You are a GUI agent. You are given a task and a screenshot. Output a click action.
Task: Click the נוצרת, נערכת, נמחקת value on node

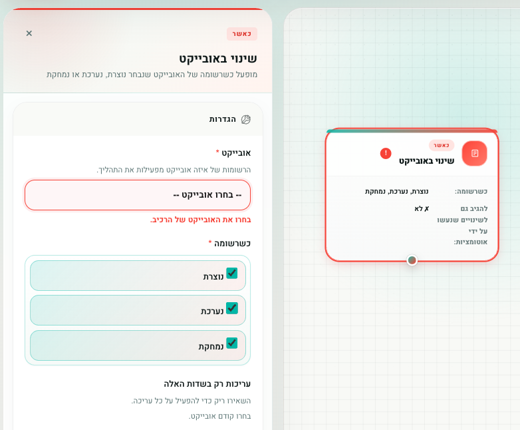click(396, 192)
